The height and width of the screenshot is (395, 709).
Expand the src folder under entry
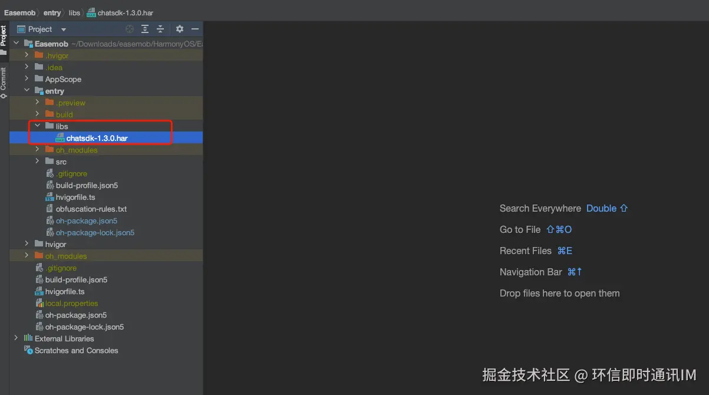click(37, 161)
